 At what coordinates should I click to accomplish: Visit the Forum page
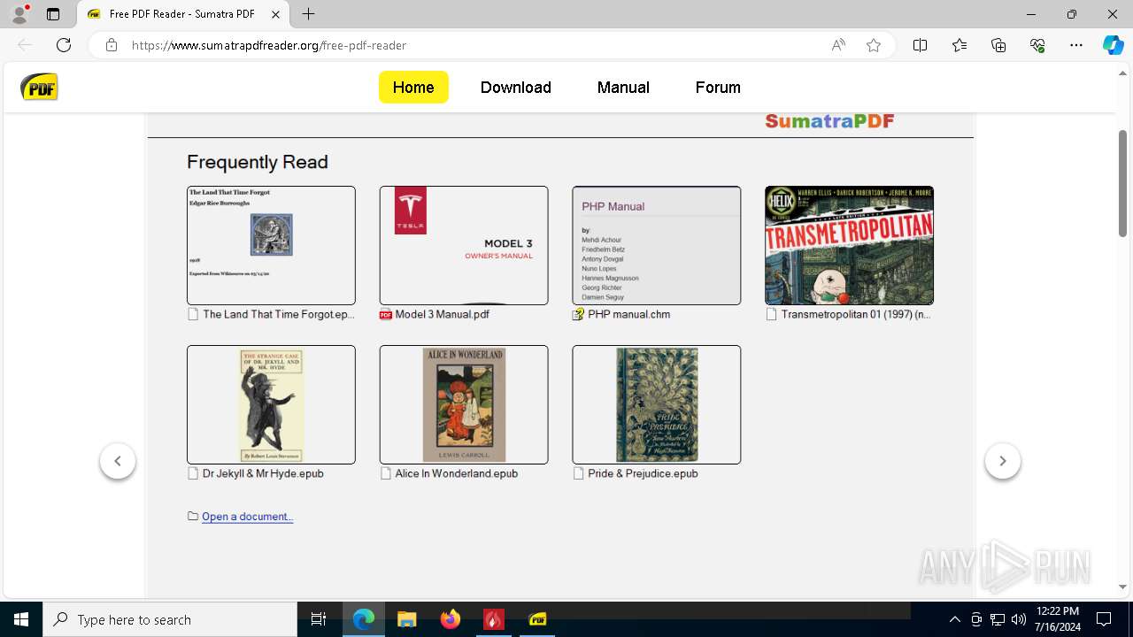click(x=718, y=87)
